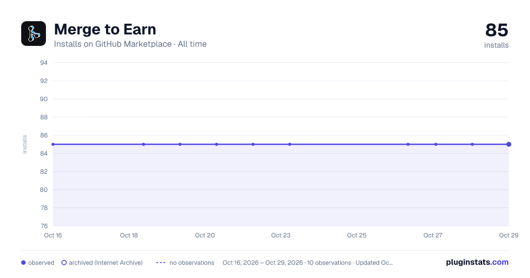Select the Merge to Earn title
Screen dimensions: 530x278
105,30
